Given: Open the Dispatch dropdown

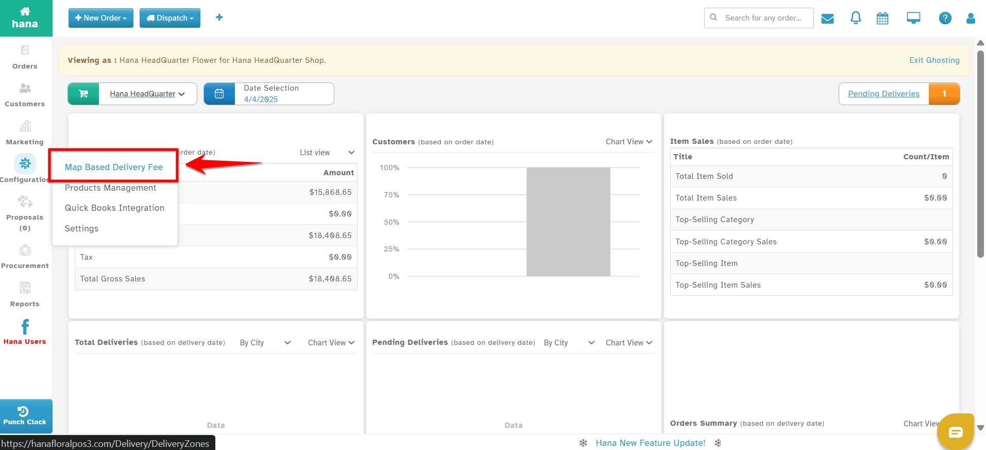Looking at the screenshot, I should (x=170, y=18).
